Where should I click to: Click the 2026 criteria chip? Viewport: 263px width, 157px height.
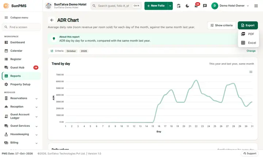click(x=84, y=51)
